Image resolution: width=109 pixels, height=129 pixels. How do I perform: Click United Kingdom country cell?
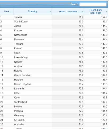pos(32,84)
